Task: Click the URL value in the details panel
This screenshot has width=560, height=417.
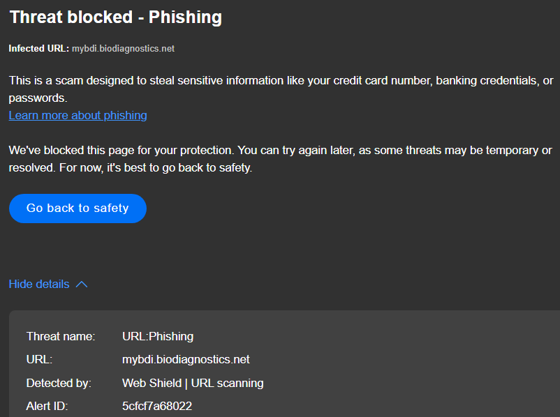Action: click(x=186, y=360)
